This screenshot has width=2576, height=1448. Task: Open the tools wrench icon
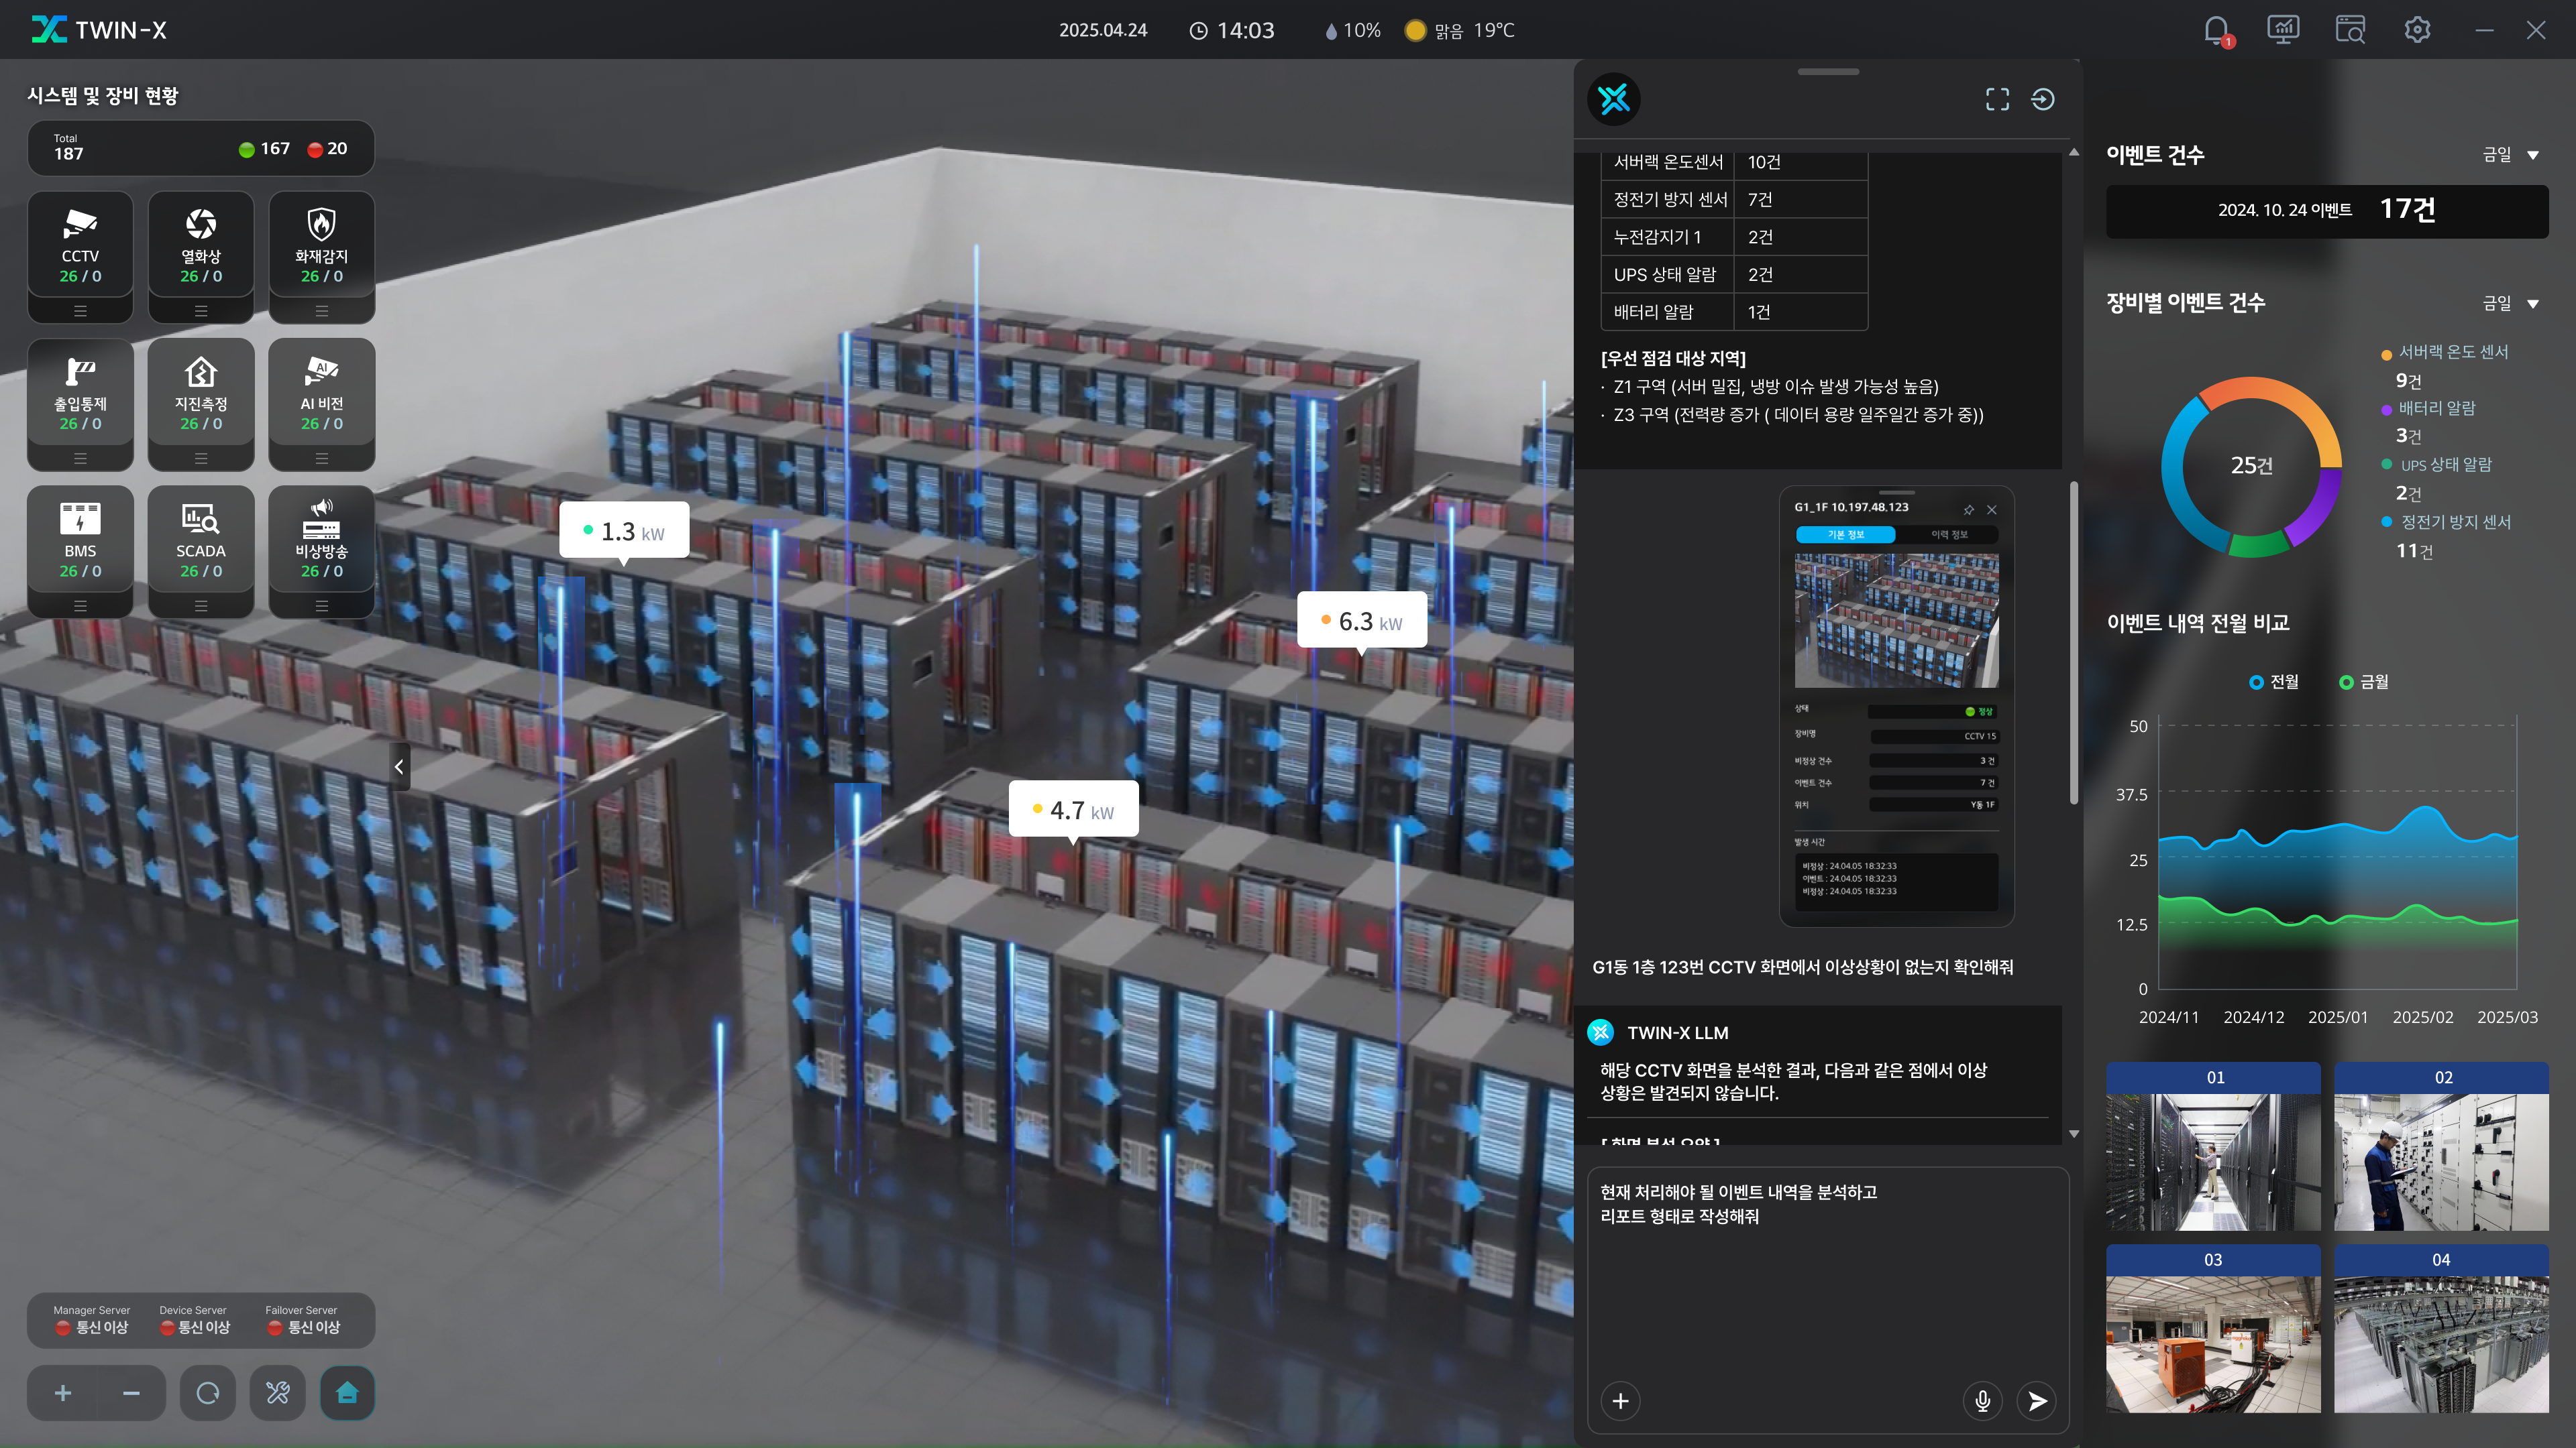point(278,1393)
